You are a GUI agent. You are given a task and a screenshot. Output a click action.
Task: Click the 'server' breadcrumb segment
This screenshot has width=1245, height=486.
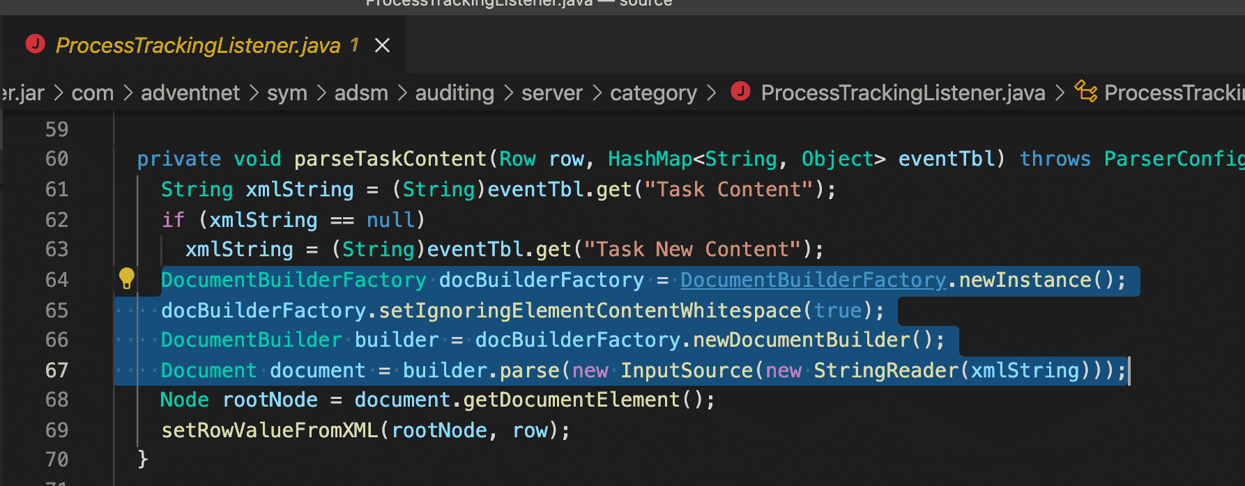(x=551, y=93)
